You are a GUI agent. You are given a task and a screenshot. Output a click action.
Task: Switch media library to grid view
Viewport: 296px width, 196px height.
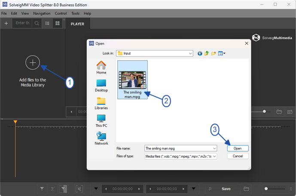(58, 23)
